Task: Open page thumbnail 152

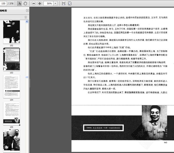Action: pos(12,32)
